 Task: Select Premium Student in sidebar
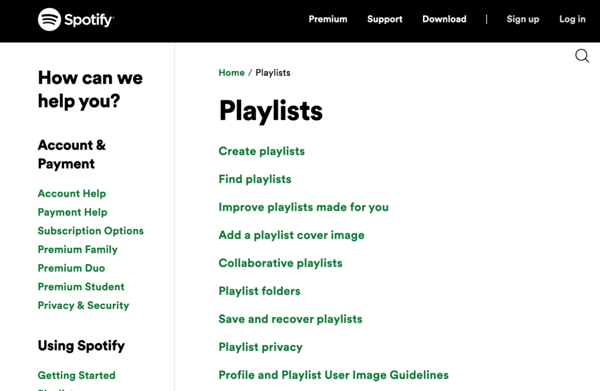[81, 287]
